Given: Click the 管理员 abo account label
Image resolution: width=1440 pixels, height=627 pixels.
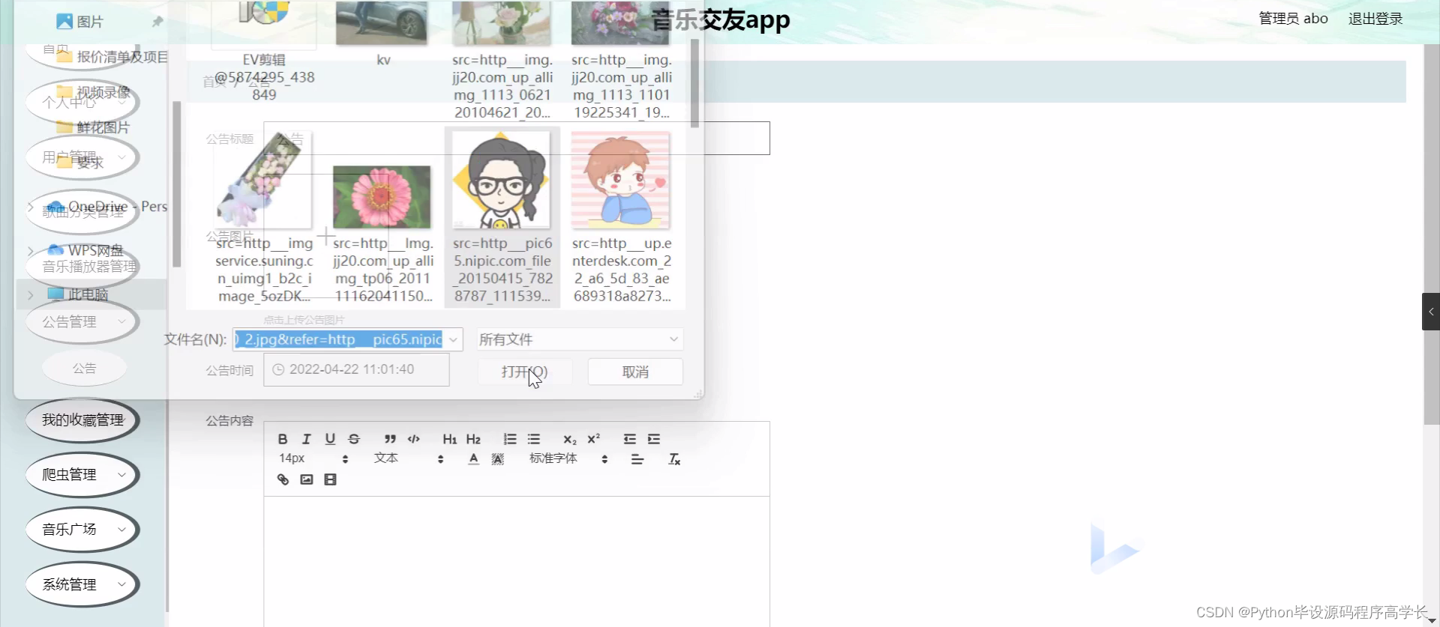Looking at the screenshot, I should click(x=1293, y=19).
